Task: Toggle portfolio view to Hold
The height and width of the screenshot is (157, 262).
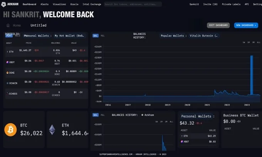Action: click(x=17, y=35)
